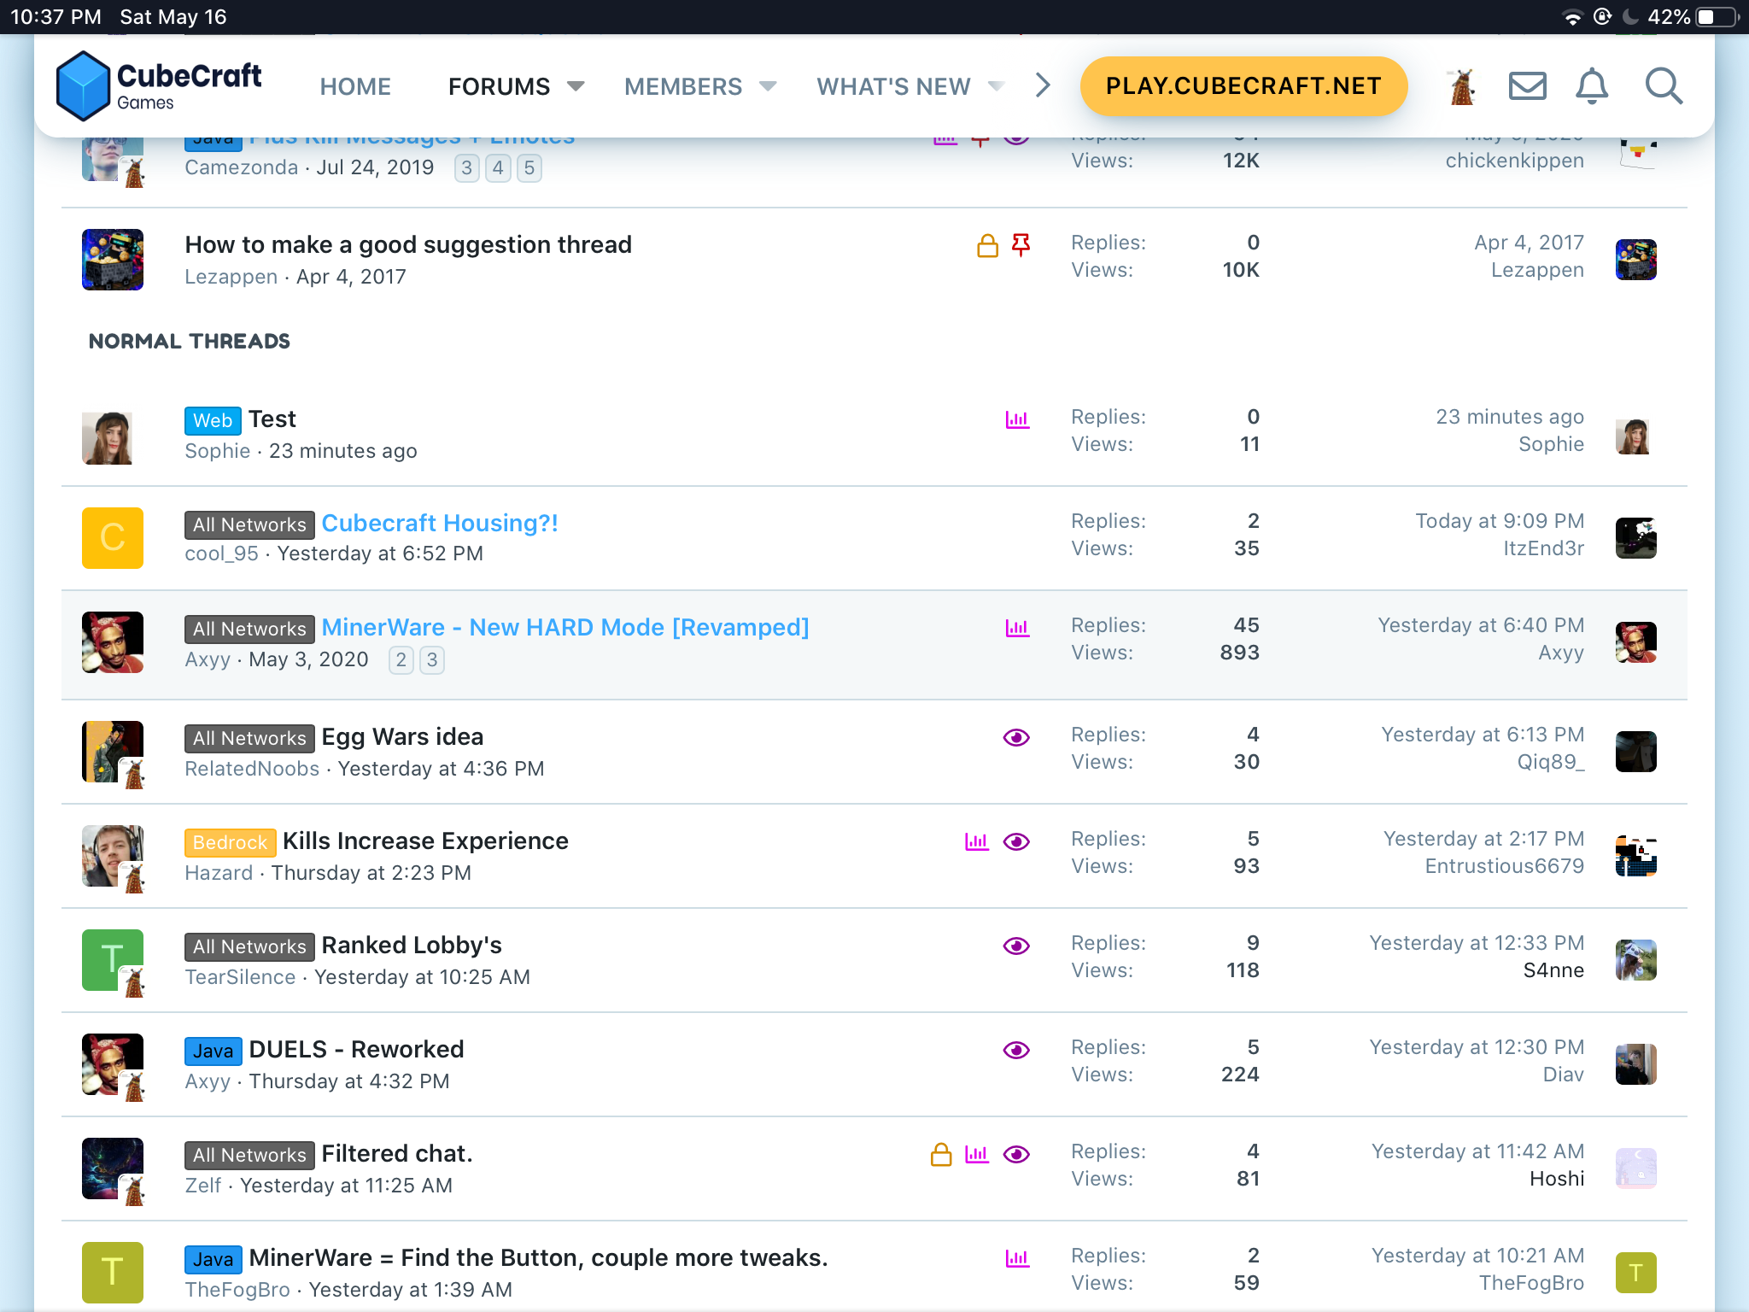Image resolution: width=1749 pixels, height=1312 pixels.
Task: Open the magnifier search icon
Action: click(x=1664, y=85)
